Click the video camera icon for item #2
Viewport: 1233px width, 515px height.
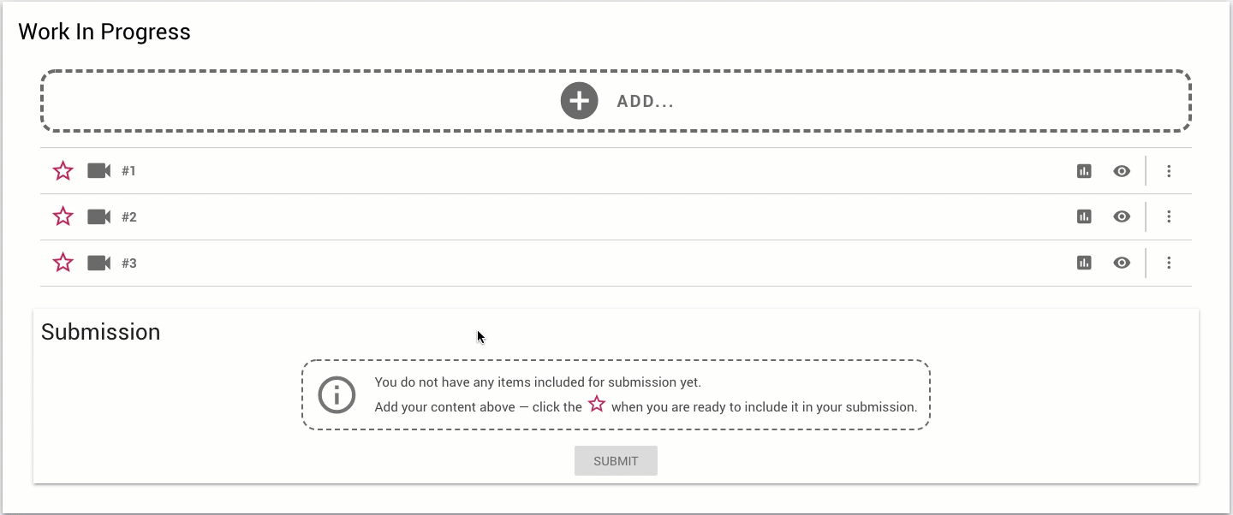(99, 217)
